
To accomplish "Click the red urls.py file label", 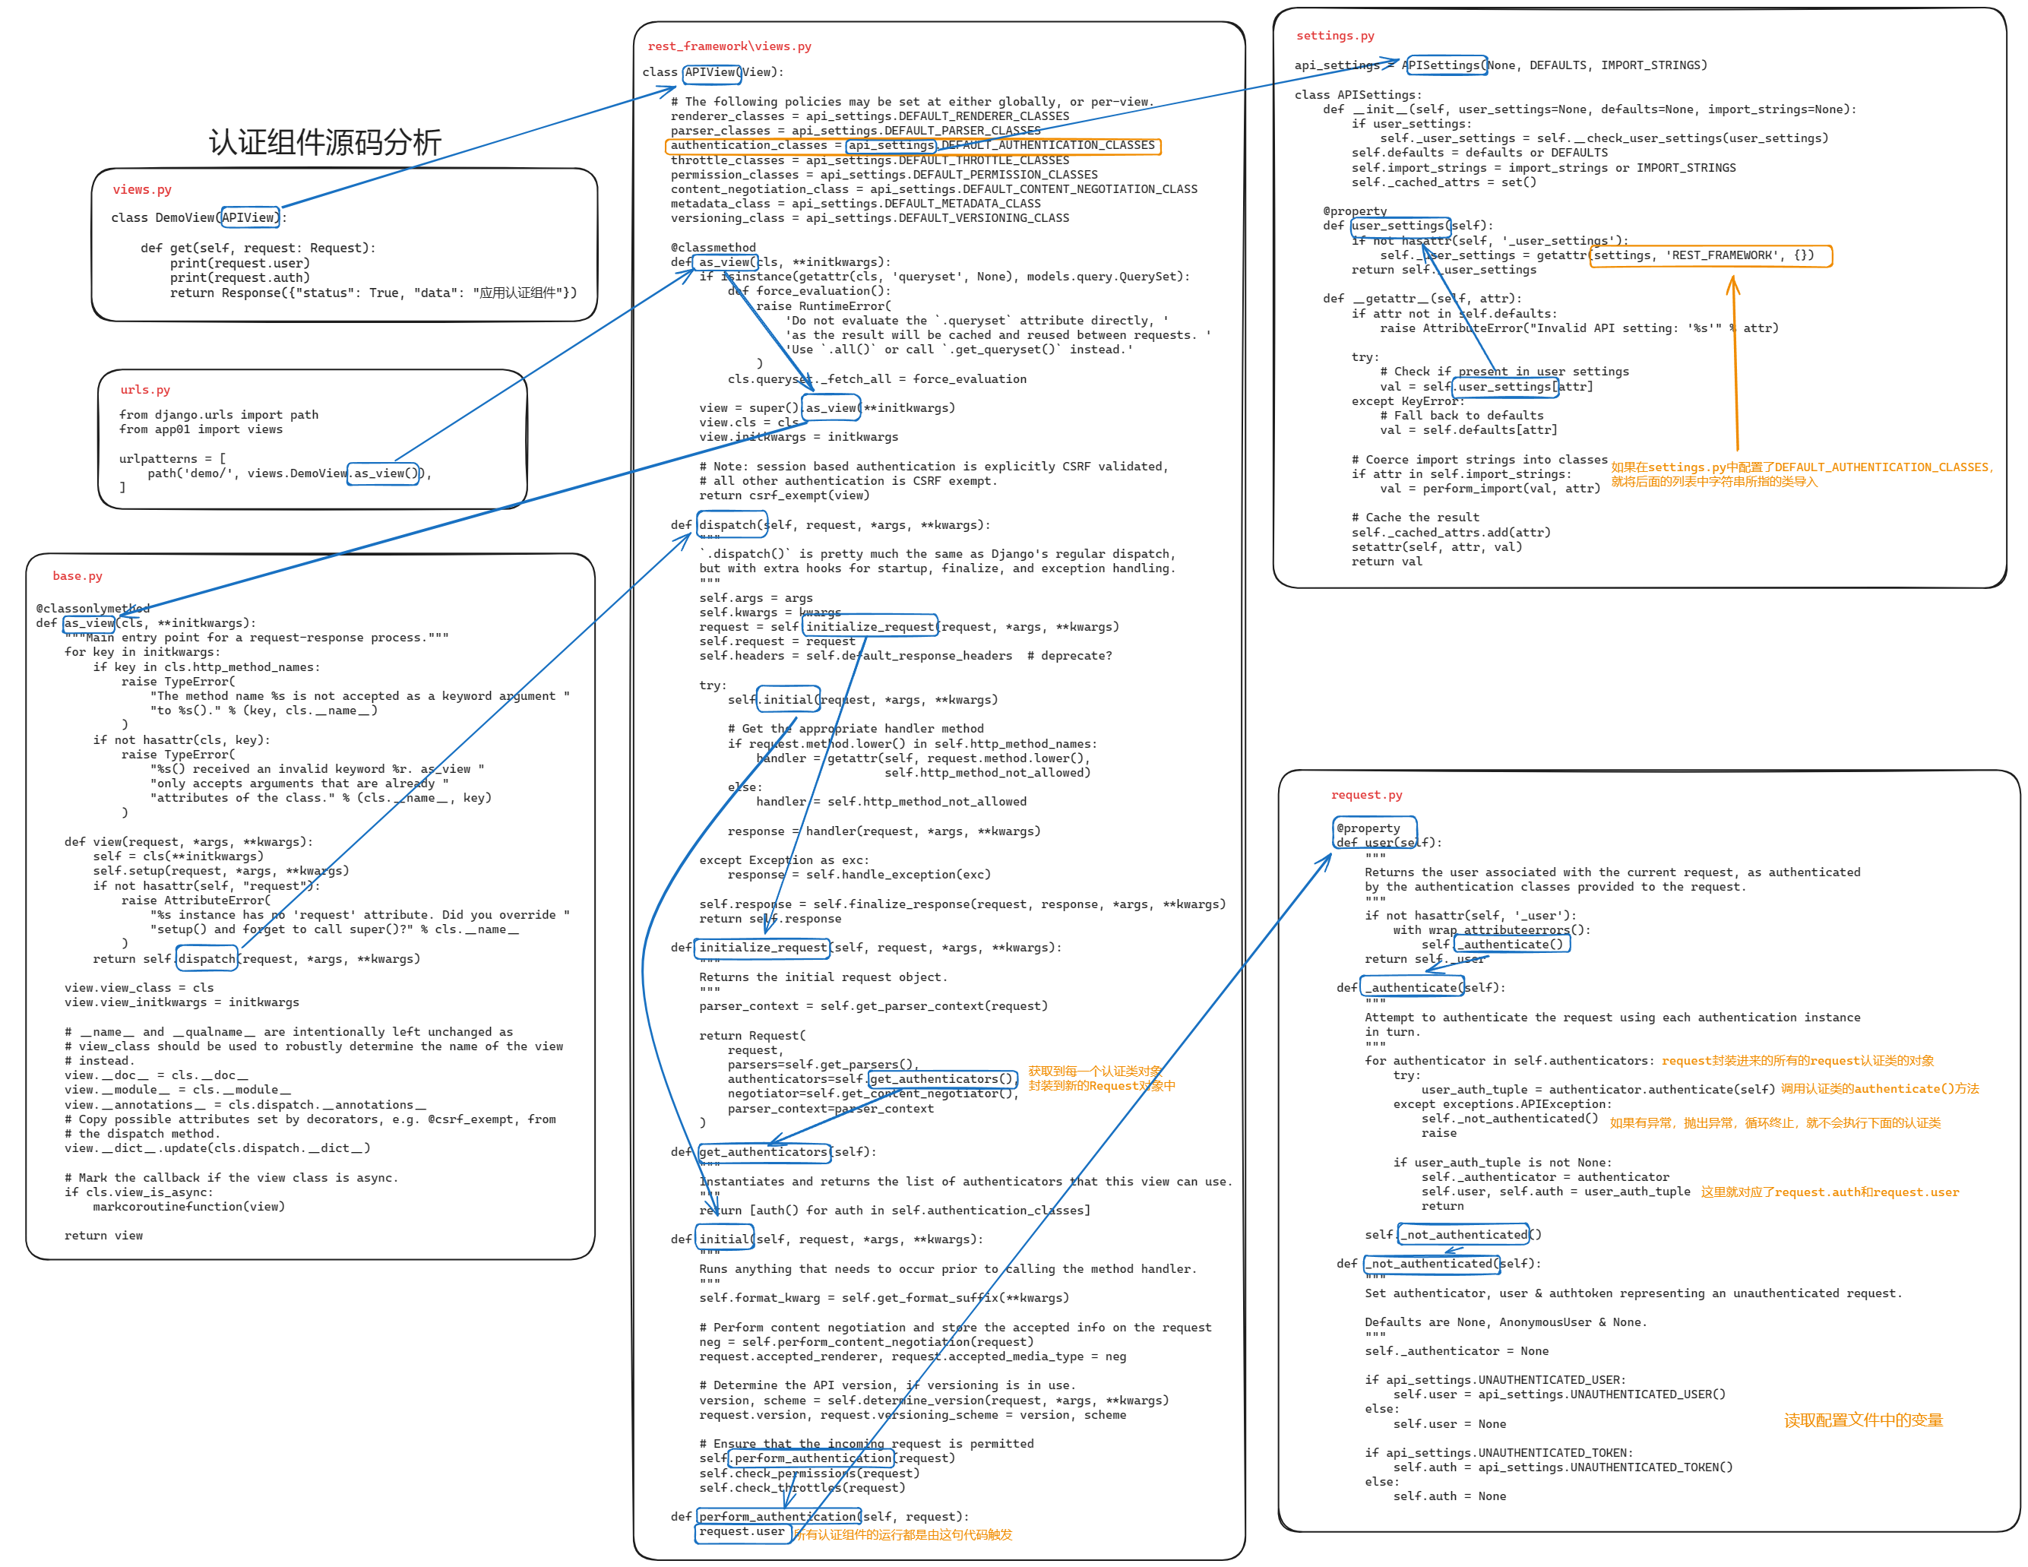I will pyautogui.click(x=145, y=390).
